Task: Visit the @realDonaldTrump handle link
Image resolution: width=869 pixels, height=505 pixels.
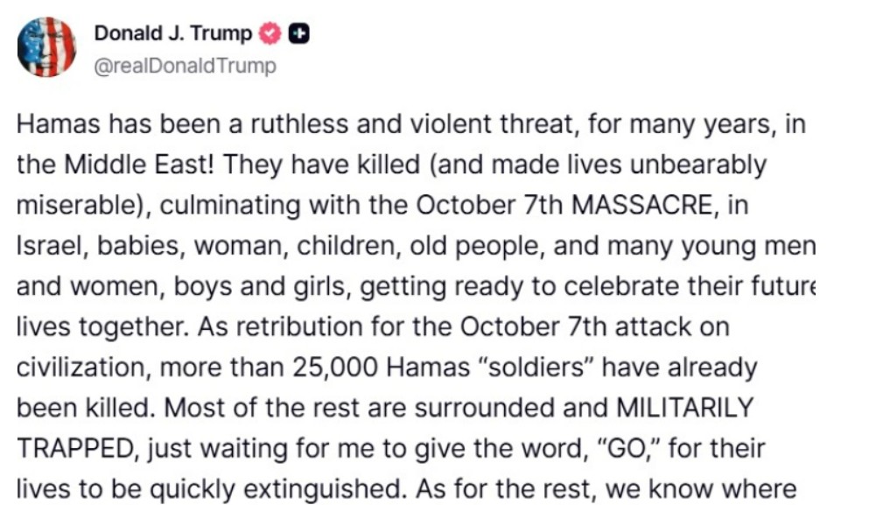Action: click(185, 67)
